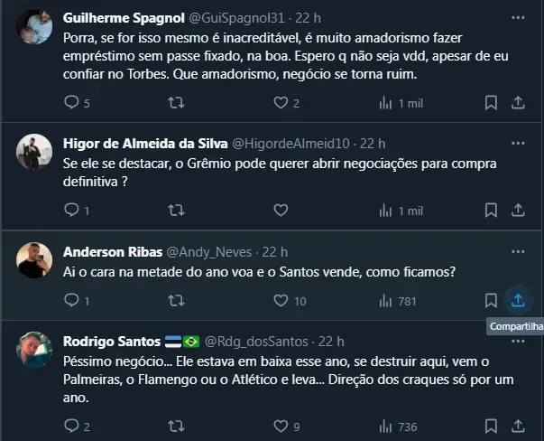The width and height of the screenshot is (544, 441).
Task: Reply to Higor de Almeida's tweet
Action: (72, 210)
